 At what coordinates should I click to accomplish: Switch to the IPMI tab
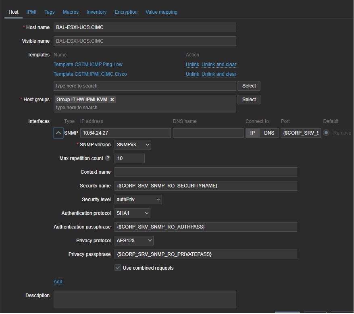[x=31, y=12]
